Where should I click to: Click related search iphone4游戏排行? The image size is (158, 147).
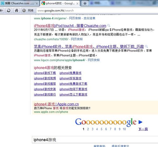click(x=45, y=94)
